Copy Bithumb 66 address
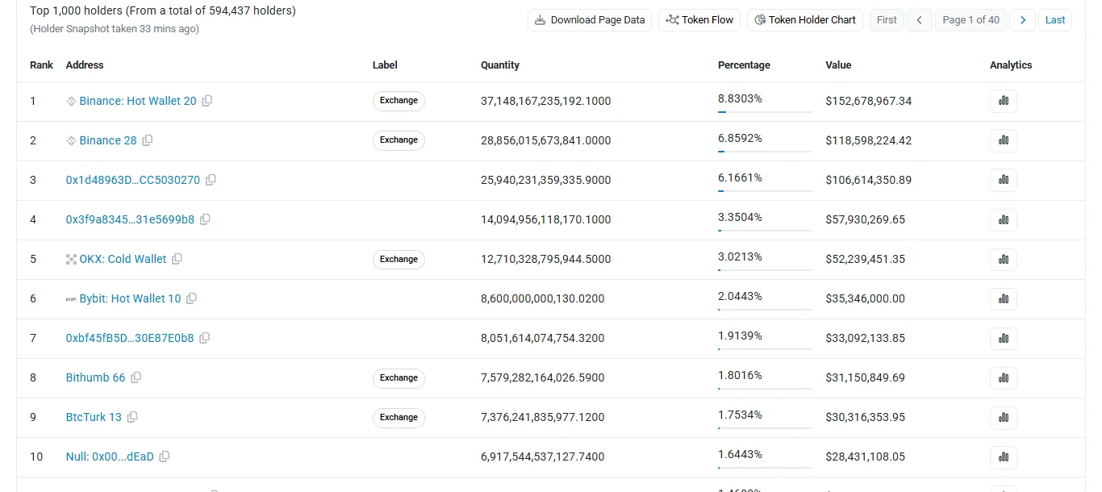Viewport: 1102px width, 492px height. (x=136, y=377)
